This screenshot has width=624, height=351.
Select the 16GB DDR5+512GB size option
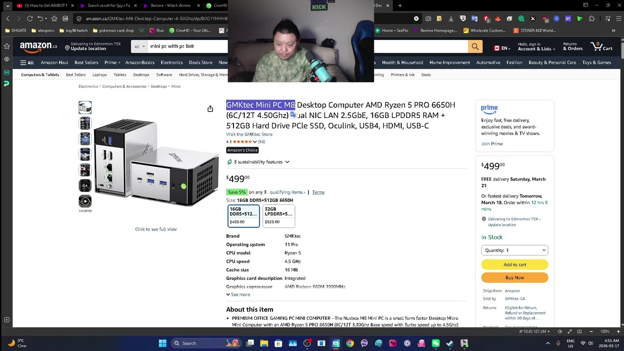tap(244, 215)
